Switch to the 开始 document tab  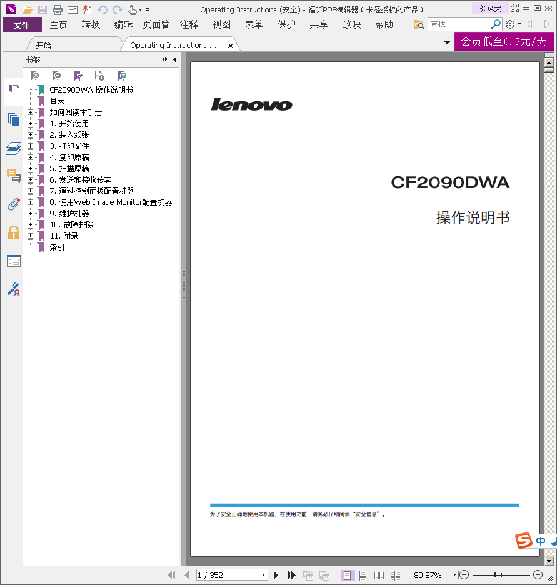pyautogui.click(x=43, y=45)
